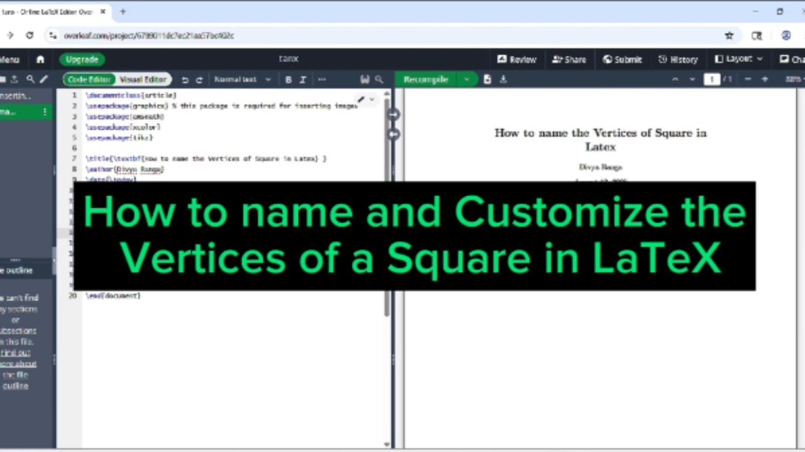Screen dimensions: 805x452
Task: Switch to the Visual Editor mode
Action: point(143,80)
